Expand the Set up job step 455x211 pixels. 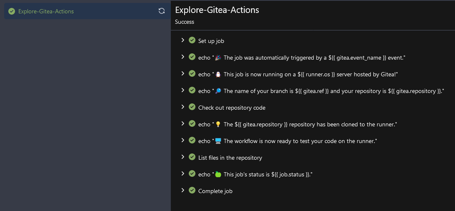point(182,40)
